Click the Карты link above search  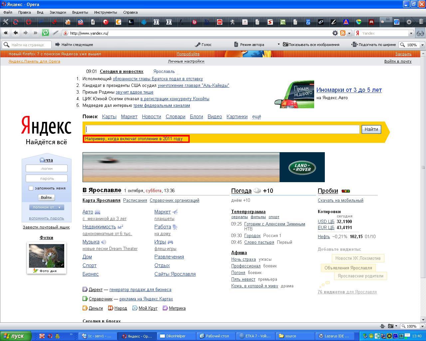(x=109, y=117)
